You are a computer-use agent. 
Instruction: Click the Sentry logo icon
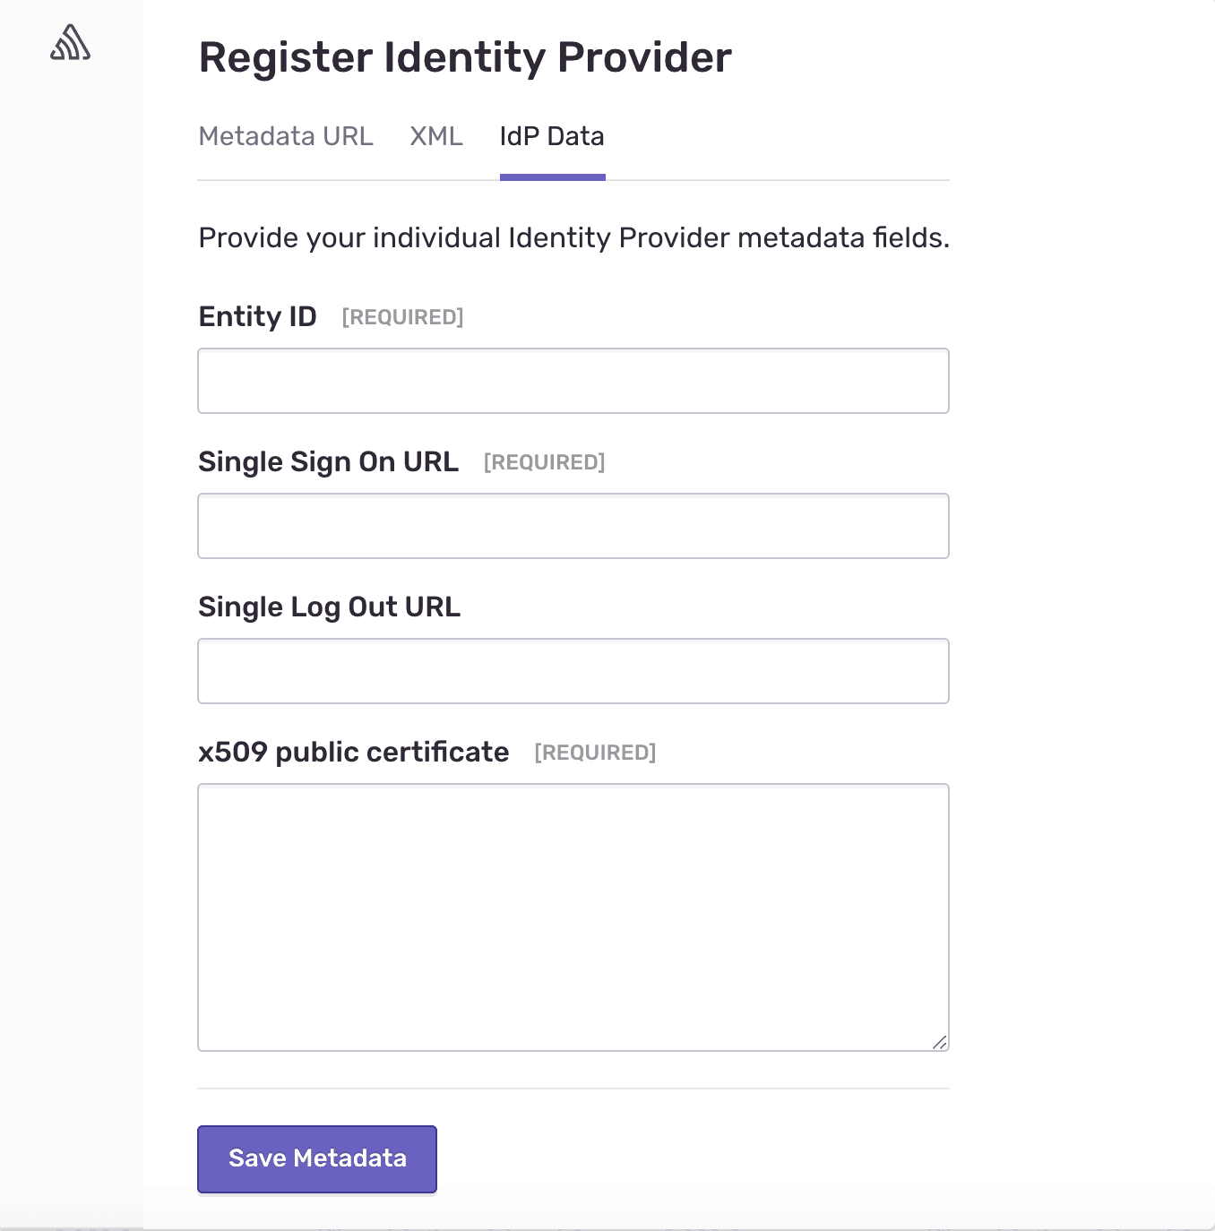(71, 43)
